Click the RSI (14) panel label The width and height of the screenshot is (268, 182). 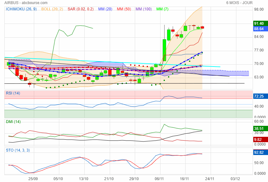click(x=13, y=93)
